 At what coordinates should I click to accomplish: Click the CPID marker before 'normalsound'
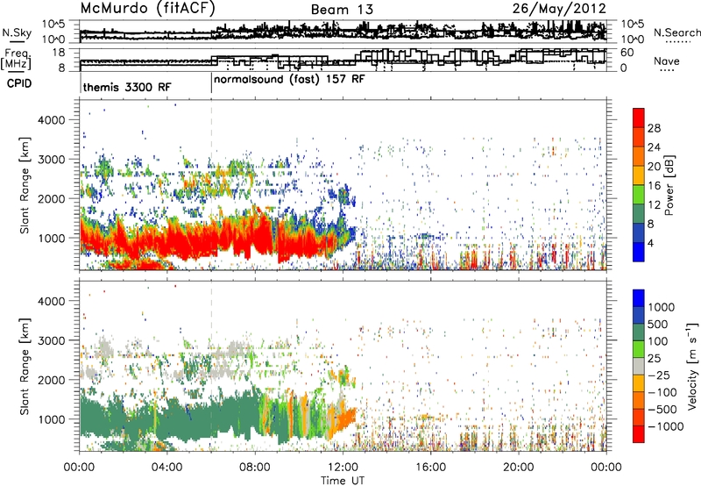coord(211,83)
